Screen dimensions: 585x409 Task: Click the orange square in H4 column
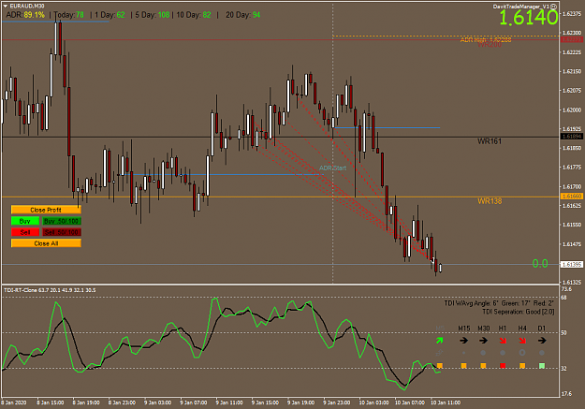point(522,366)
